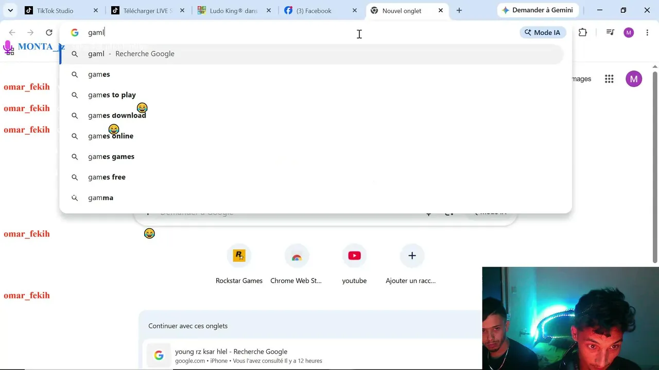
Task: Open Mode IA in the address bar
Action: click(x=543, y=32)
